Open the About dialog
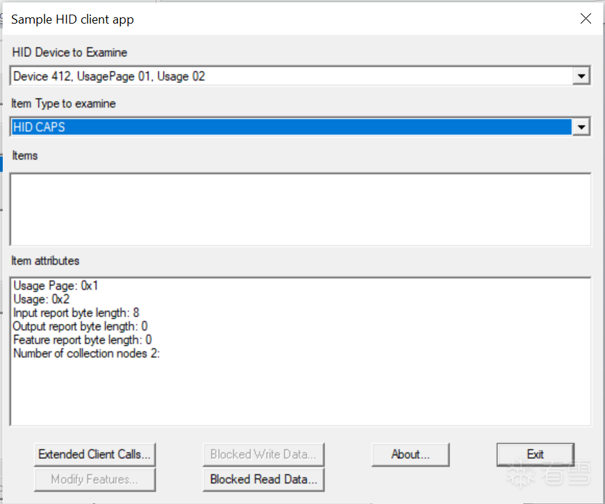 coord(411,455)
